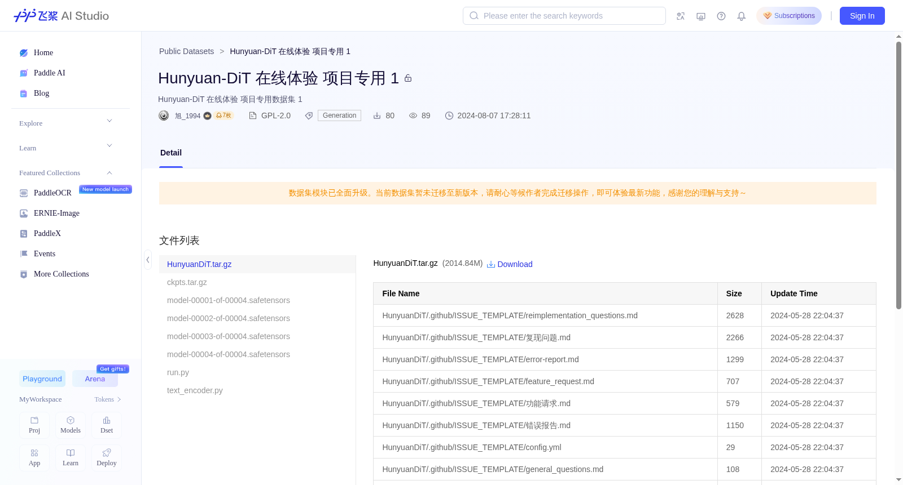Viewport: 903px width, 485px height.
Task: Click the More Collections icon
Action: pos(24,274)
